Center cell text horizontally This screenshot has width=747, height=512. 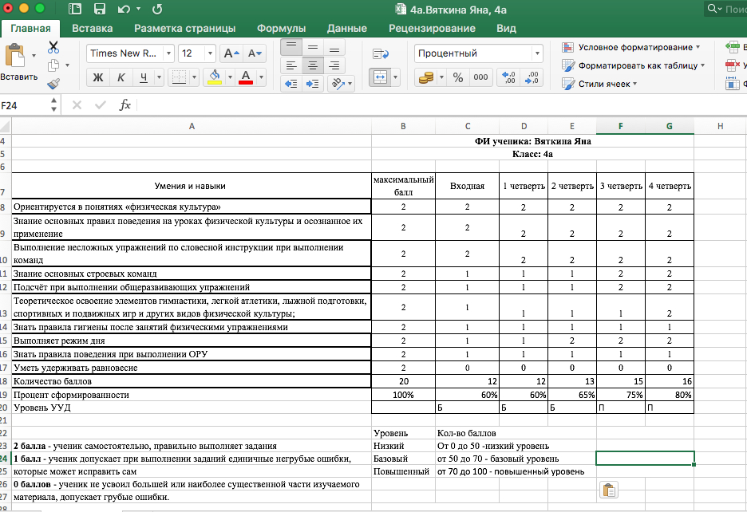(313, 65)
